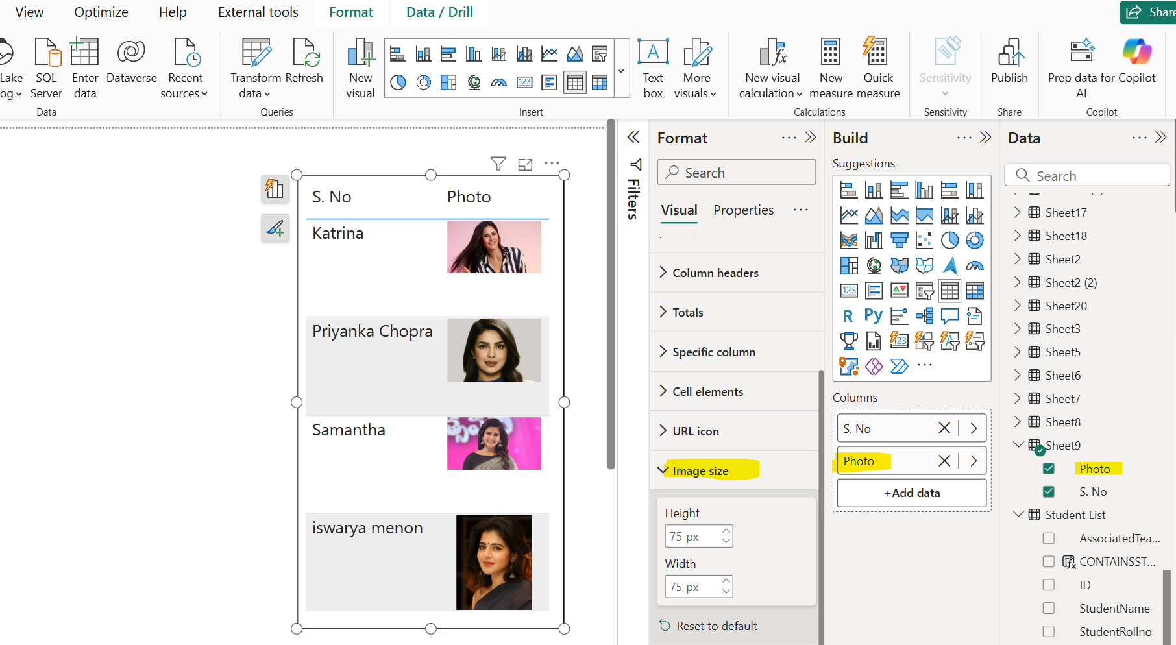Open the External tools menu
The image size is (1176, 645).
pyautogui.click(x=257, y=12)
